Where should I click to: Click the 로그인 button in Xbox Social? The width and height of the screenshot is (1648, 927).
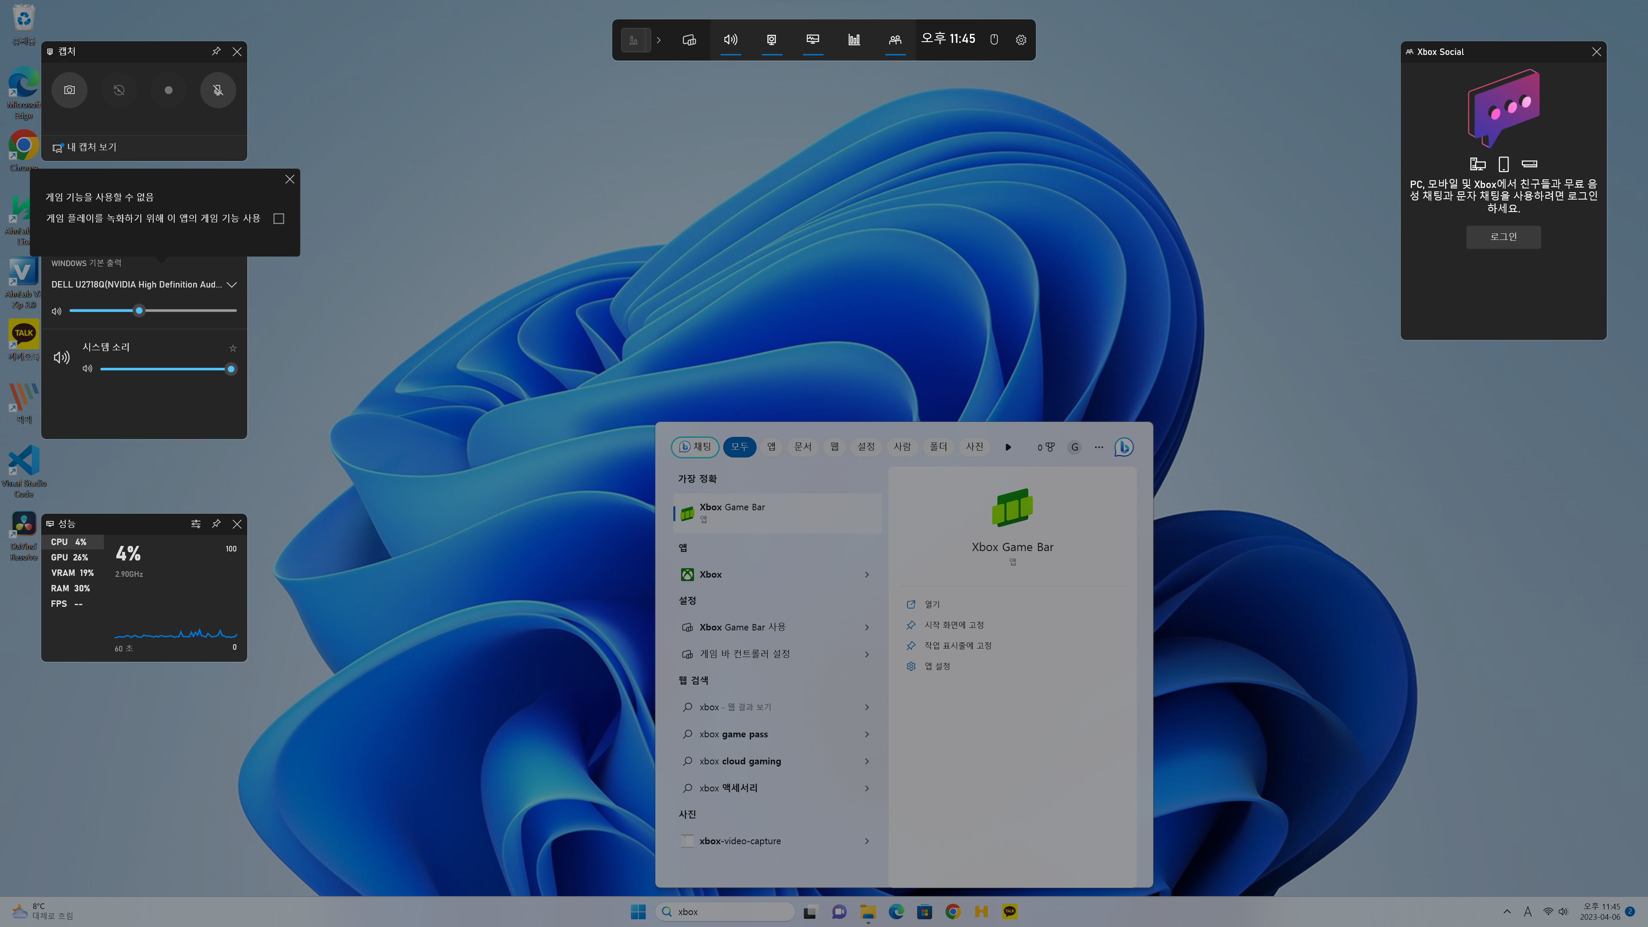coord(1503,237)
